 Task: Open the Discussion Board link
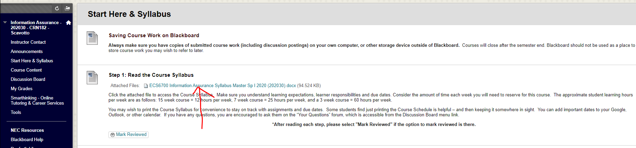point(28,79)
